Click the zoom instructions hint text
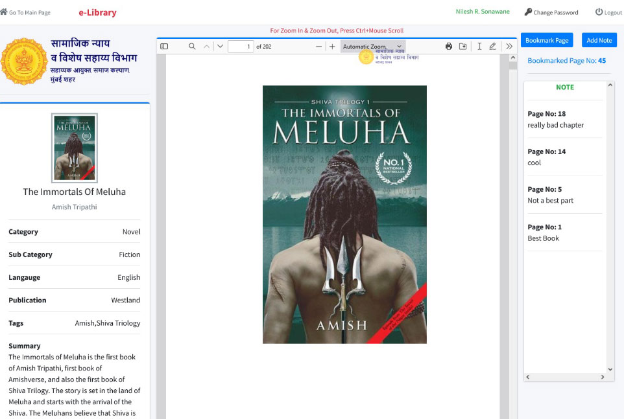 pos(337,30)
